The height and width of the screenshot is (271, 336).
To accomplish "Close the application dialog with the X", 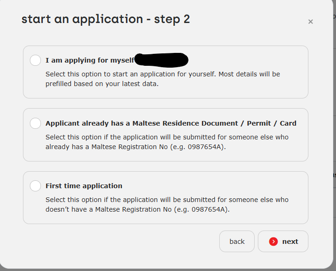I will [311, 22].
